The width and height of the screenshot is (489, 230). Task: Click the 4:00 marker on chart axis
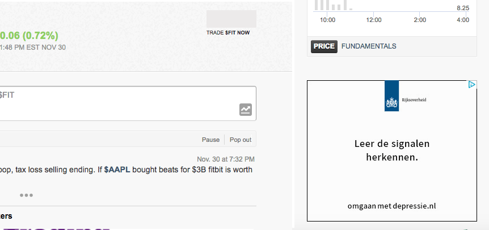pyautogui.click(x=463, y=20)
